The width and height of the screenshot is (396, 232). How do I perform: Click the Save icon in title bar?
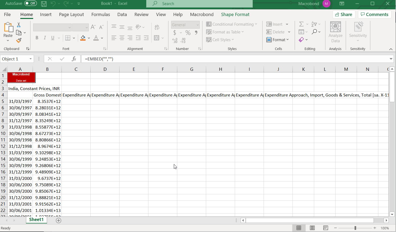[x=44, y=4]
